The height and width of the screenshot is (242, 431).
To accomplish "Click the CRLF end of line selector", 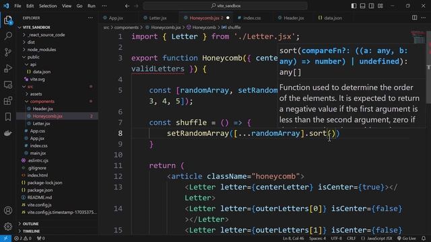I will click(352, 239).
